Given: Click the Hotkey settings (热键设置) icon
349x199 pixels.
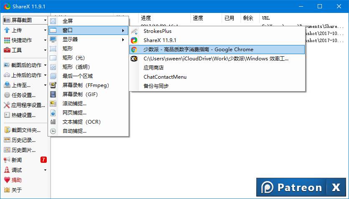Looking at the screenshot, I should 7,115.
